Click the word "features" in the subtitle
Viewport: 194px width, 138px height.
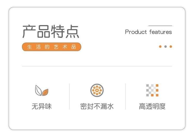tap(161, 32)
